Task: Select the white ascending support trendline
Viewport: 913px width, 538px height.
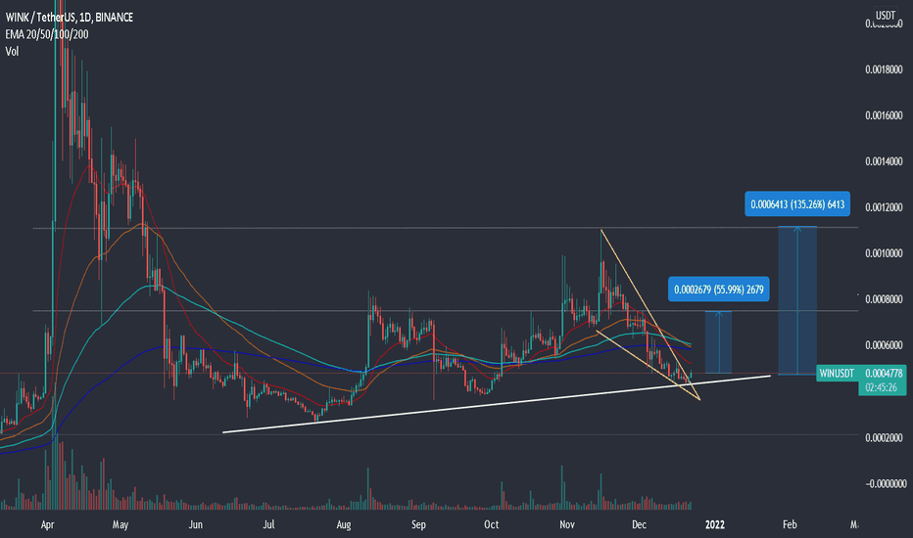Action: coord(496,404)
